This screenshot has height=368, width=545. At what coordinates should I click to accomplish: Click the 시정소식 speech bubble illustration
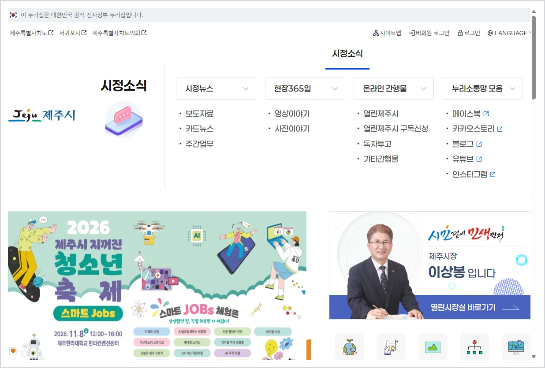click(x=124, y=120)
